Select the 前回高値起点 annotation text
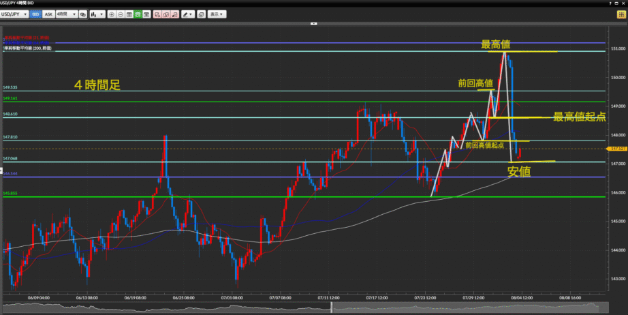This screenshot has height=315, width=628. tap(484, 145)
